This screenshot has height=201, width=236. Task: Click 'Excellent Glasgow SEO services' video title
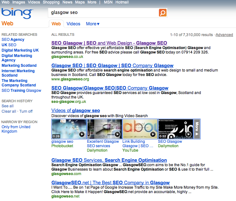(103, 144)
